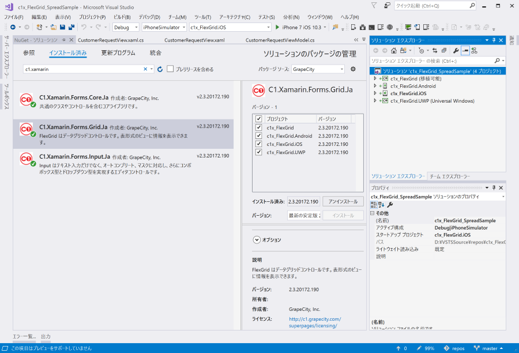The height and width of the screenshot is (353, 519).
Task: Click the Save All toolbar icon
Action: click(x=71, y=27)
